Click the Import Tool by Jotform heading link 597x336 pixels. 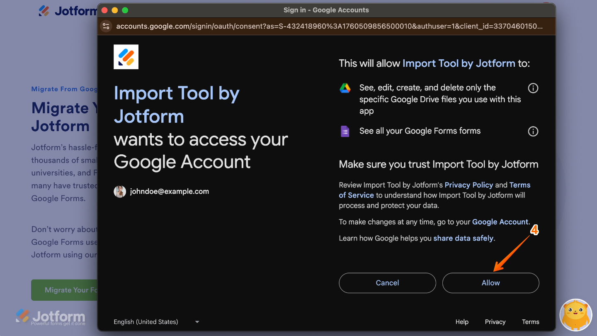click(459, 63)
